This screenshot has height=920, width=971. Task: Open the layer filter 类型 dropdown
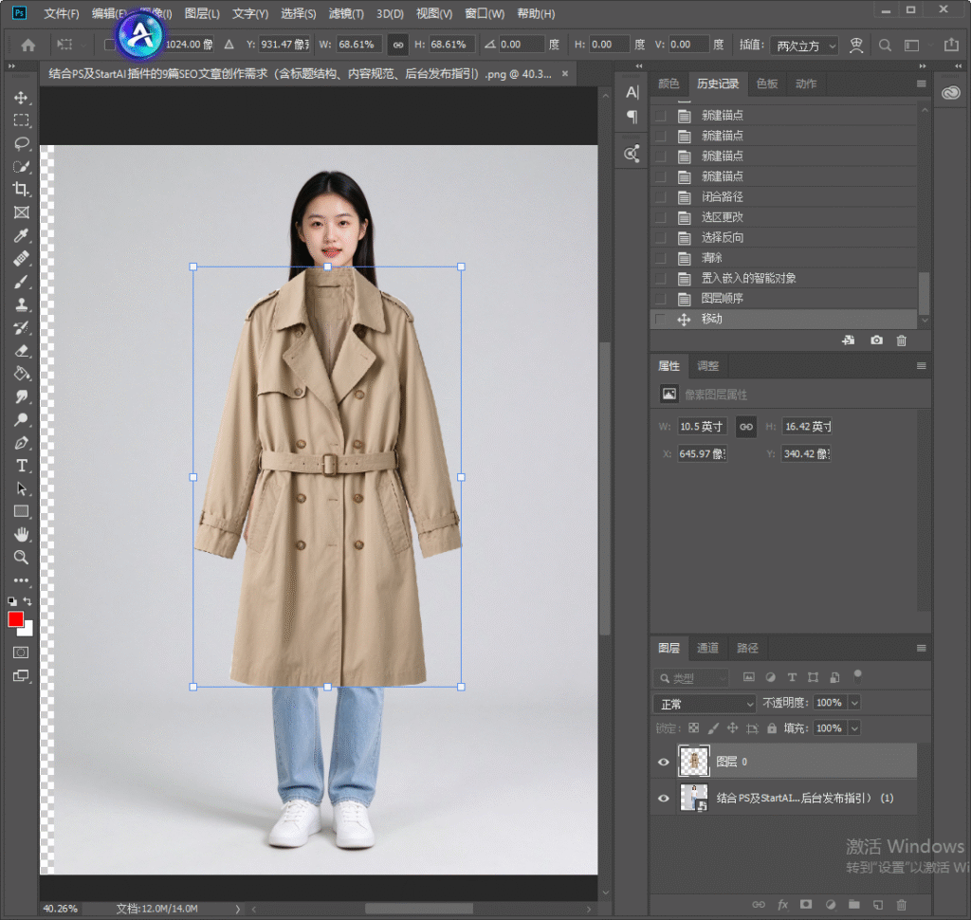(691, 678)
